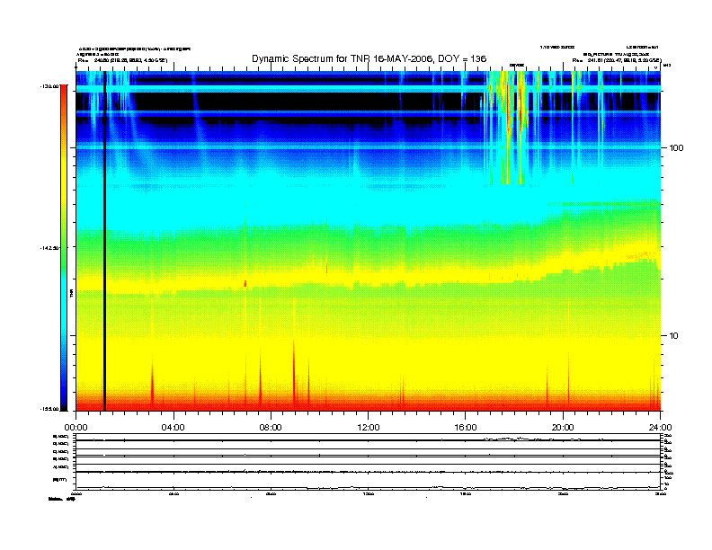The width and height of the screenshot is (712, 550).
Task: Click the 00:00 time axis label
Action: [x=76, y=428]
